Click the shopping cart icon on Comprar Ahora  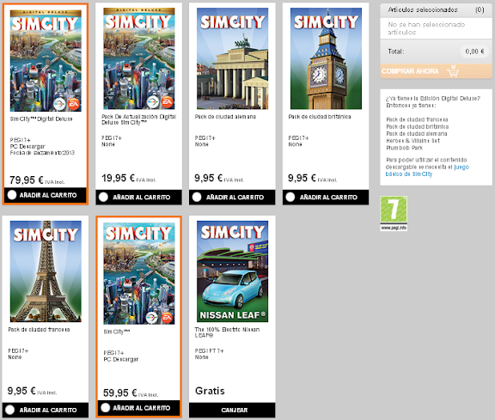click(x=453, y=71)
